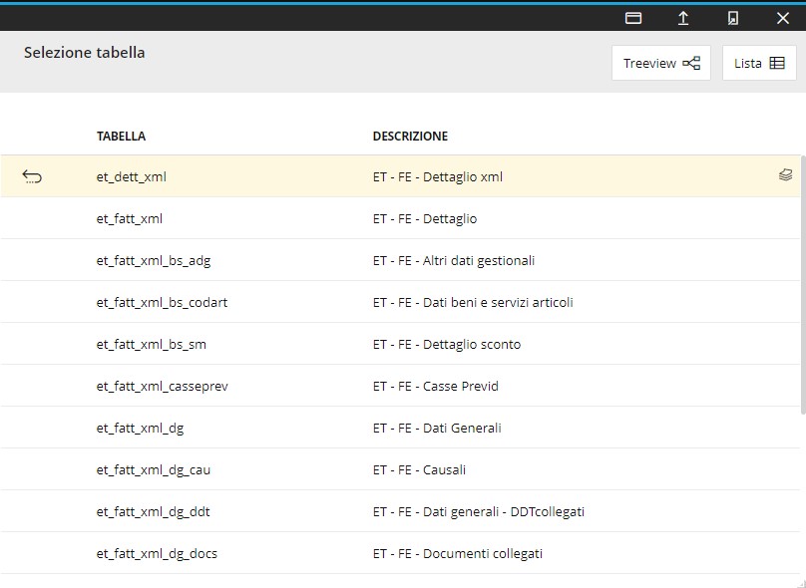Viewport: 806px width, 588px height.
Task: Select the et_fatt_xml_dg_cau entry
Action: point(153,469)
